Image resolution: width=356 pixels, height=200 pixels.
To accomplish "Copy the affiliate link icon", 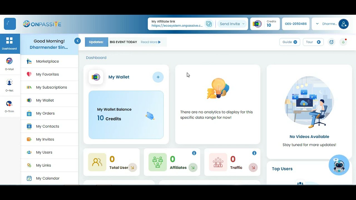I will pos(209,24).
